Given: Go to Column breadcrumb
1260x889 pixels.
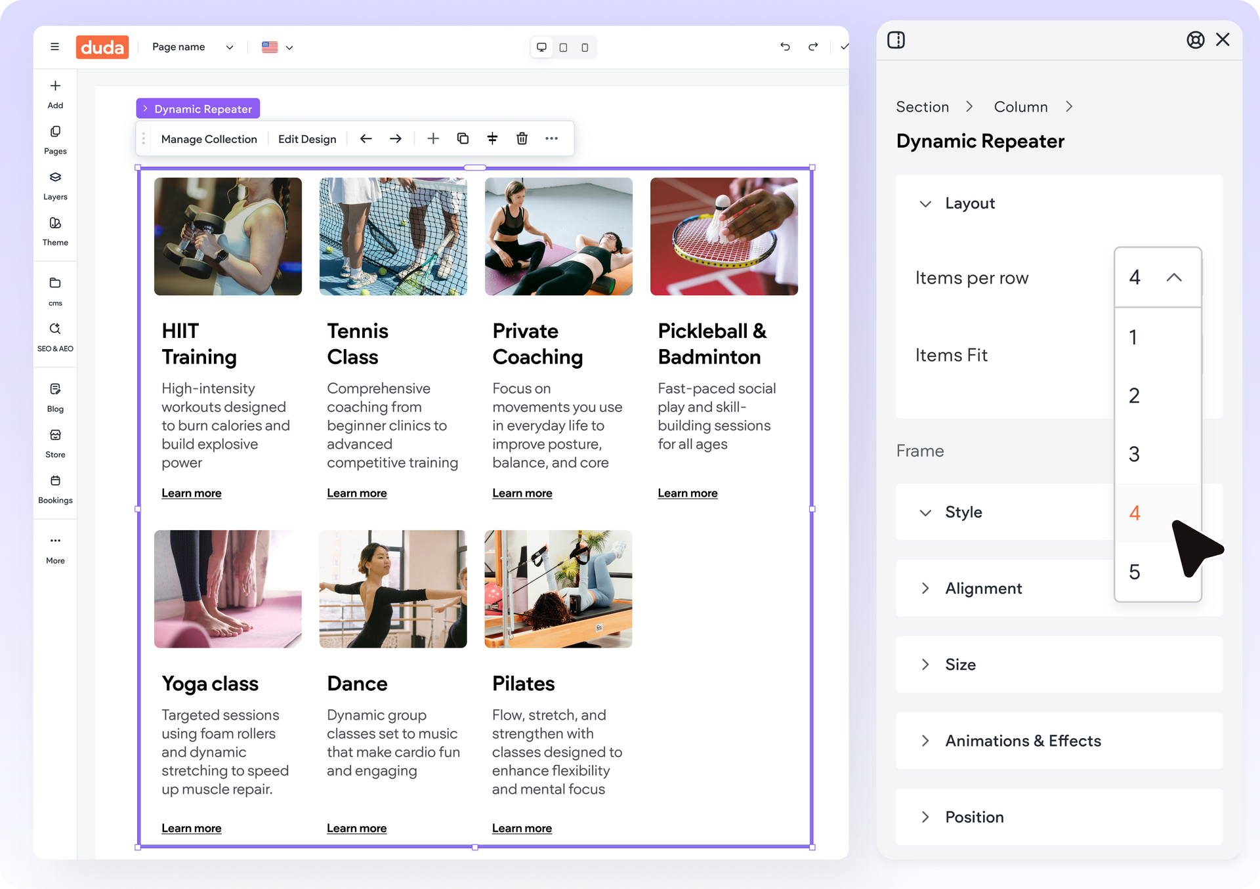Looking at the screenshot, I should (x=1020, y=107).
